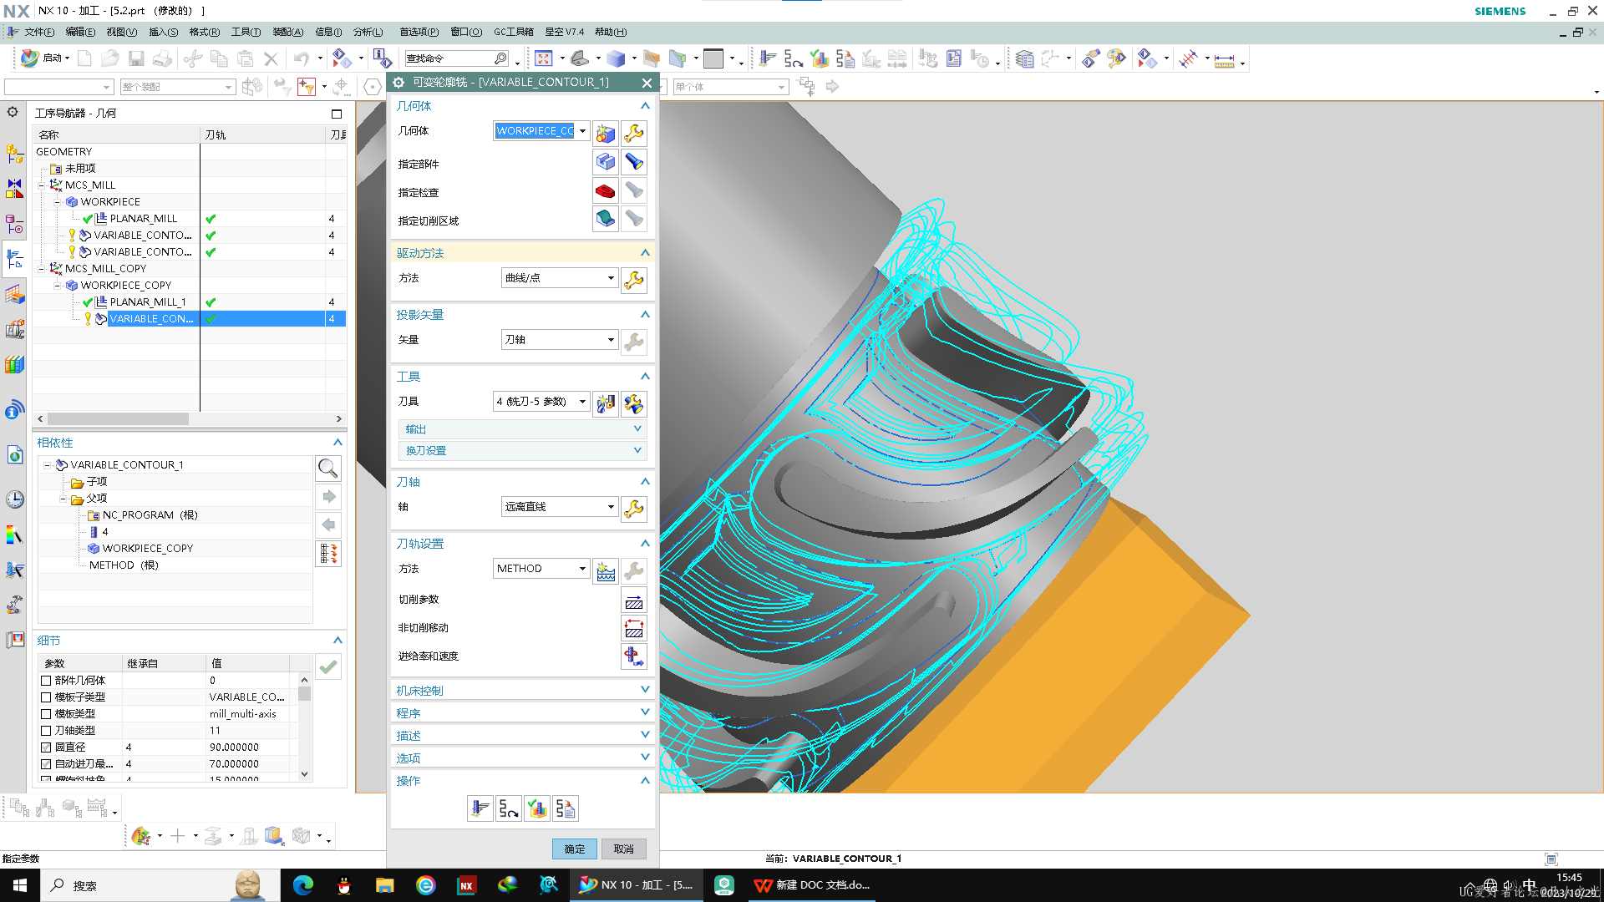Edit or display tool icon in Tool section
Viewport: 1604px width, 902px height.
click(x=634, y=403)
